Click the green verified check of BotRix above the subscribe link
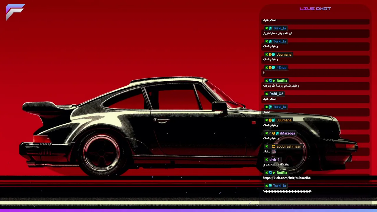The image size is (377, 212). [274, 173]
